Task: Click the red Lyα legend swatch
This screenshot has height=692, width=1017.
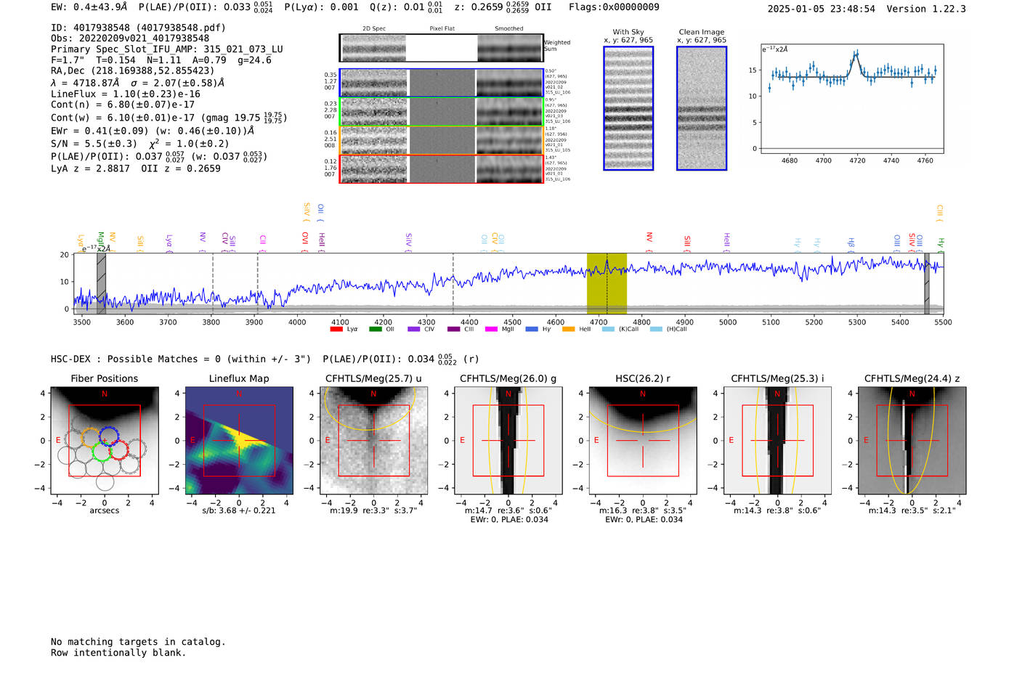Action: (336, 329)
